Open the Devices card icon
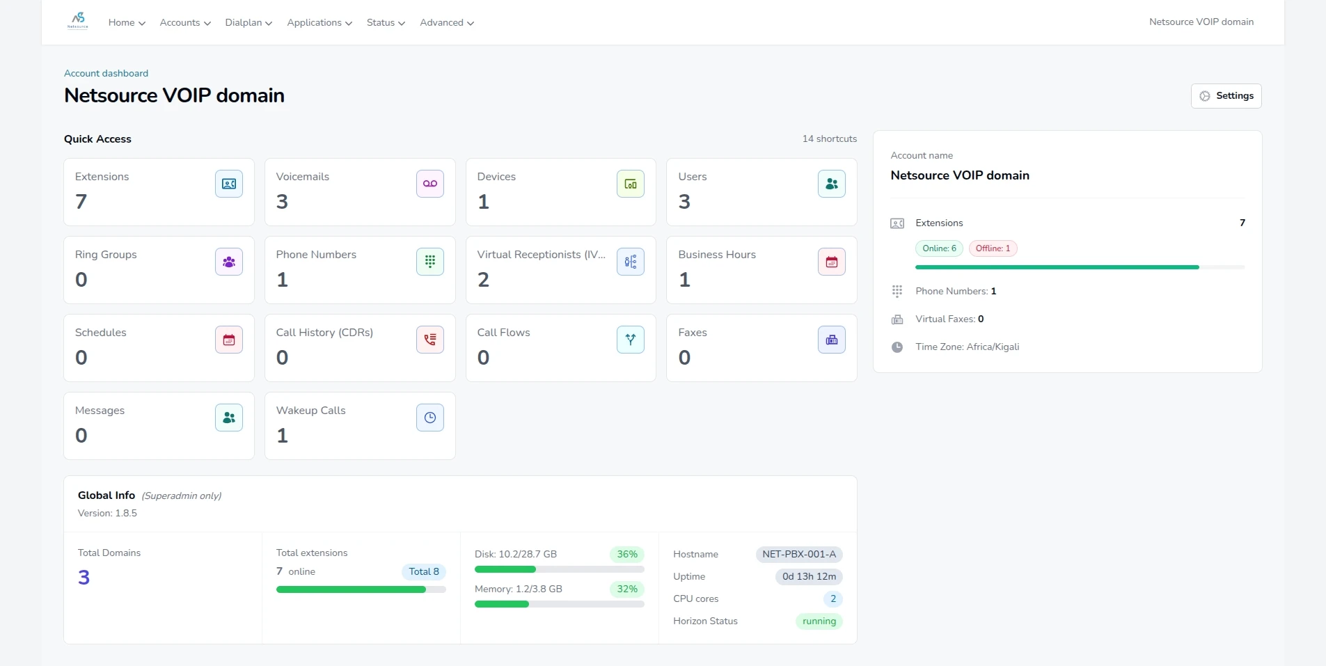 click(x=631, y=184)
